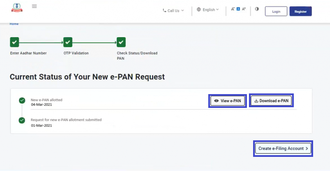Decrease the font size (A-)
The image size is (330, 171).
pyautogui.click(x=233, y=9)
